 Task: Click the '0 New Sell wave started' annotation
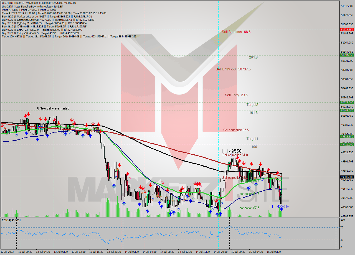click(x=53, y=108)
